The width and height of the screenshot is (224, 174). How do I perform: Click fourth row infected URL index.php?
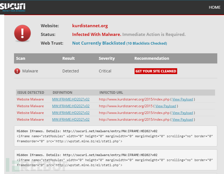[134, 119]
